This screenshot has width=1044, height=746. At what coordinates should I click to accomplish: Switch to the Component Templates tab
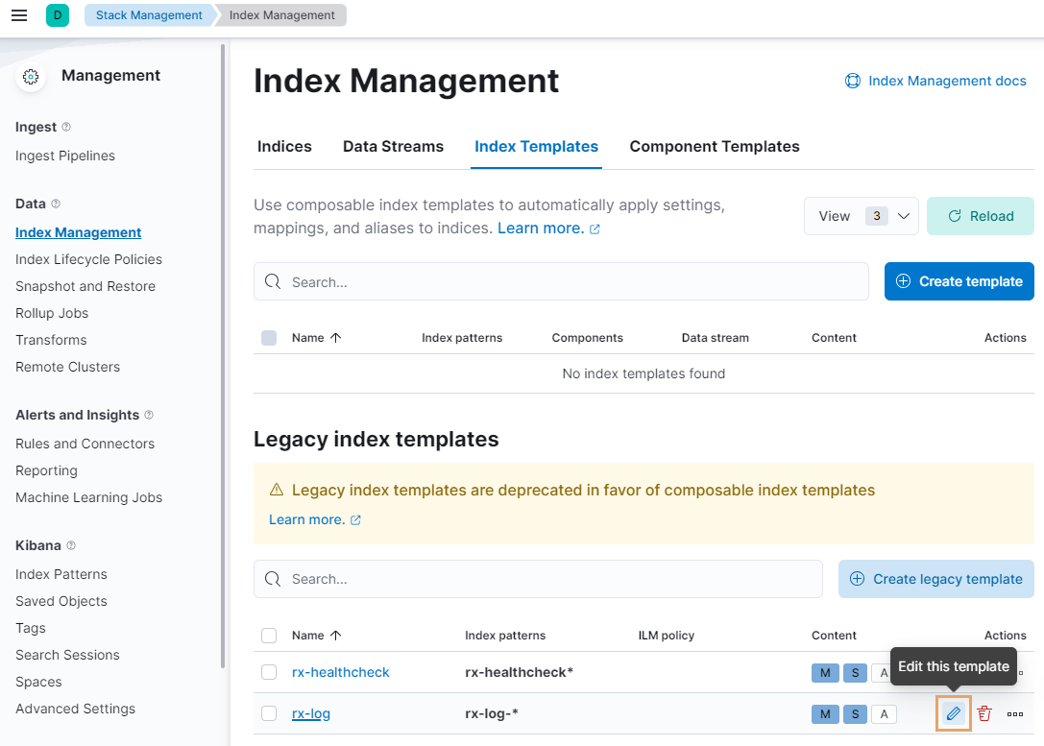tap(714, 147)
